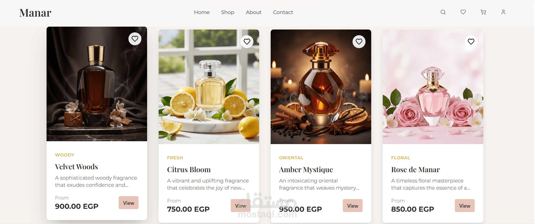Viewport: 535px width, 224px height.
Task: Open the Shop menu item
Action: (x=228, y=12)
